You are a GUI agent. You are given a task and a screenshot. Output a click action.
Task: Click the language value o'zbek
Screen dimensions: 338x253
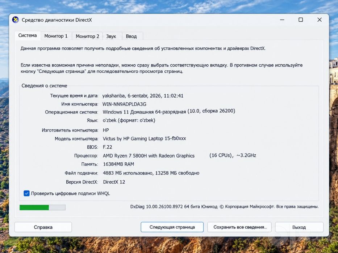(x=129, y=120)
